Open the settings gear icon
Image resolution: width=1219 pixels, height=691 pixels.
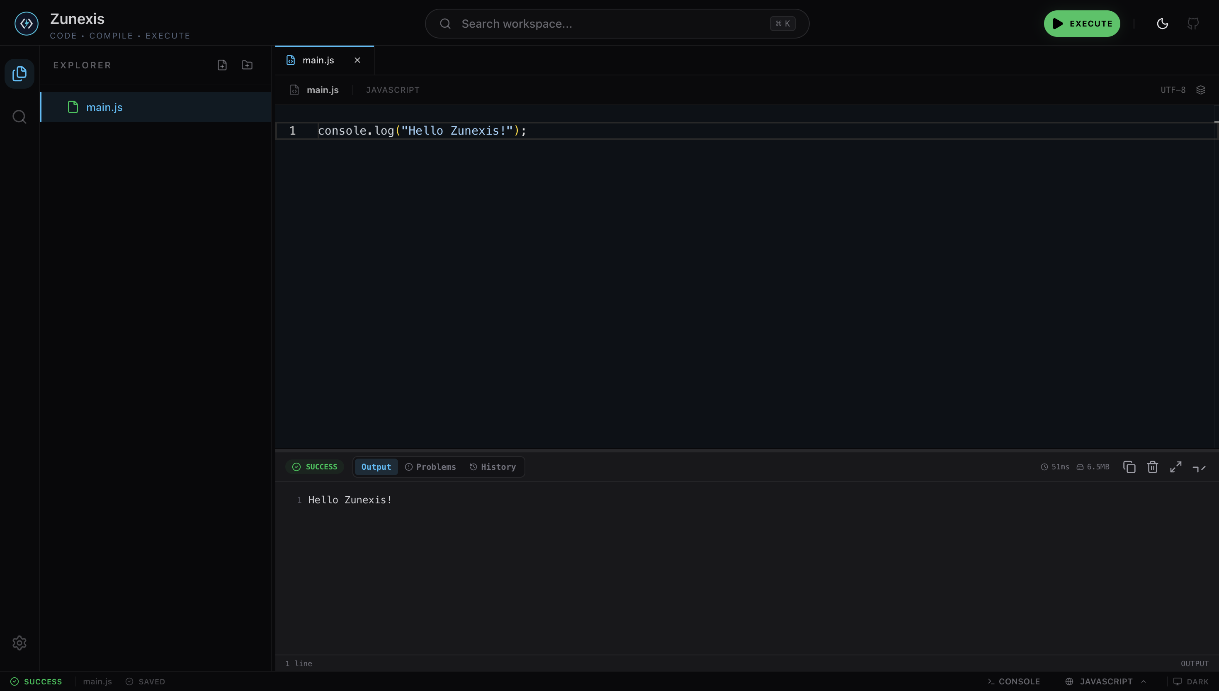point(19,643)
